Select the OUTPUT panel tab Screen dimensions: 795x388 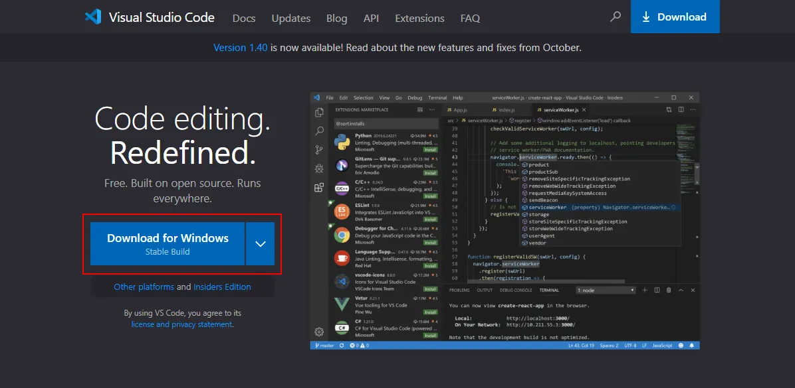(x=485, y=291)
